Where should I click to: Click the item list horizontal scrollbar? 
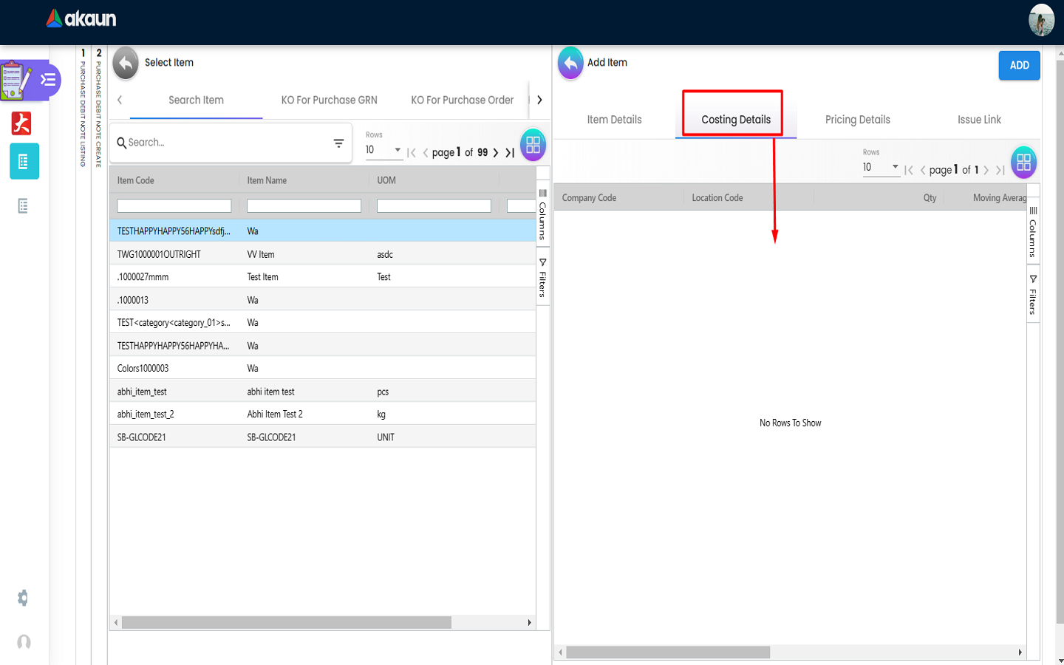click(x=287, y=623)
